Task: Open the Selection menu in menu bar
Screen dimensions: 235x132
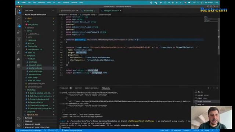Action: (41, 3)
